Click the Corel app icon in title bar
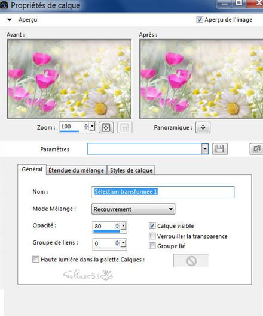263x316 pixels. tap(4, 5)
